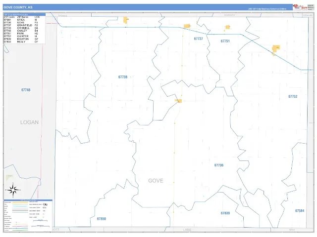
Task: Click the compass rose icon
Action: pyautogui.click(x=13, y=190)
